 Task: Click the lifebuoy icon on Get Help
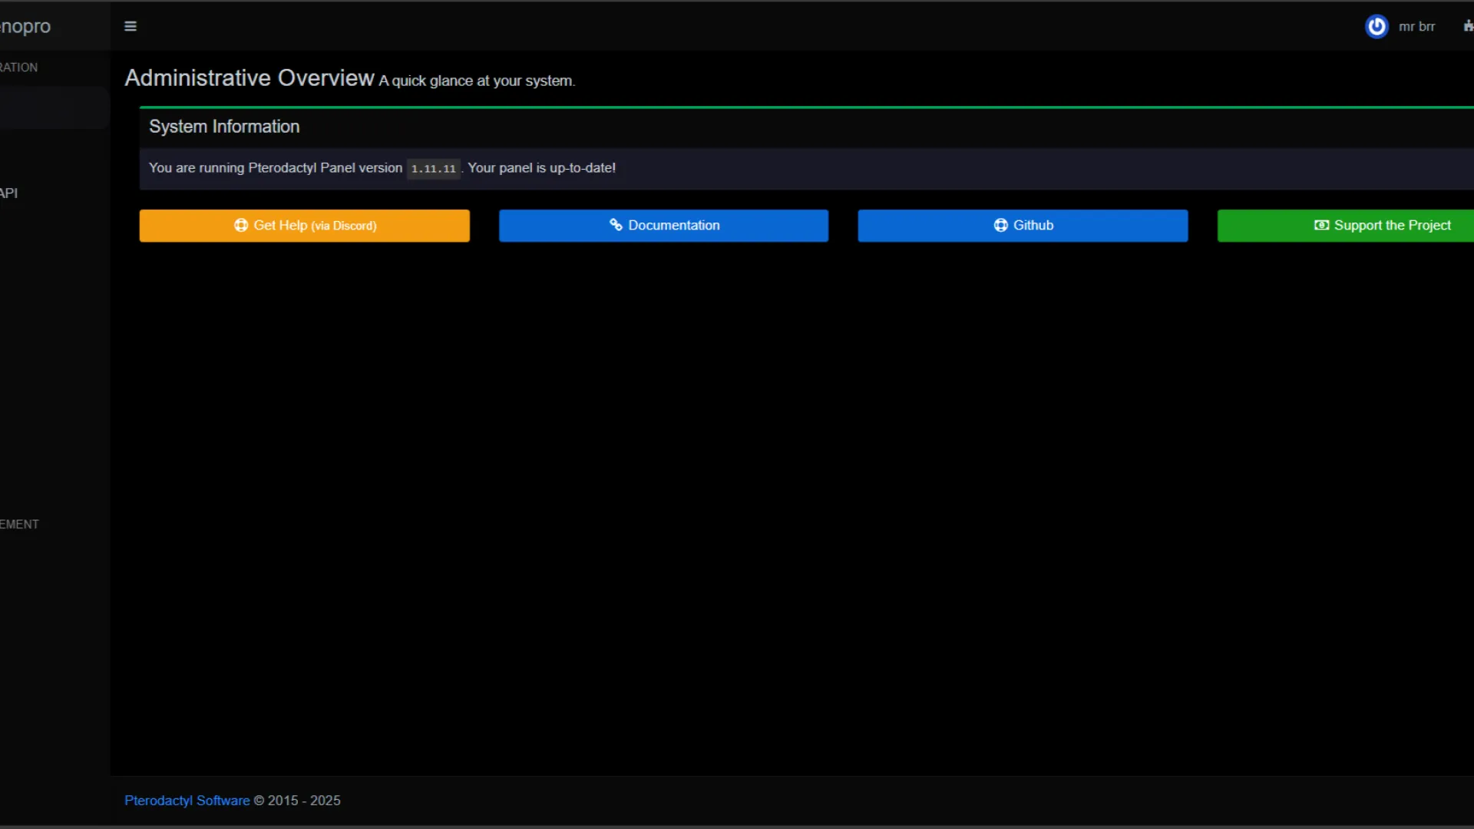pyautogui.click(x=241, y=225)
